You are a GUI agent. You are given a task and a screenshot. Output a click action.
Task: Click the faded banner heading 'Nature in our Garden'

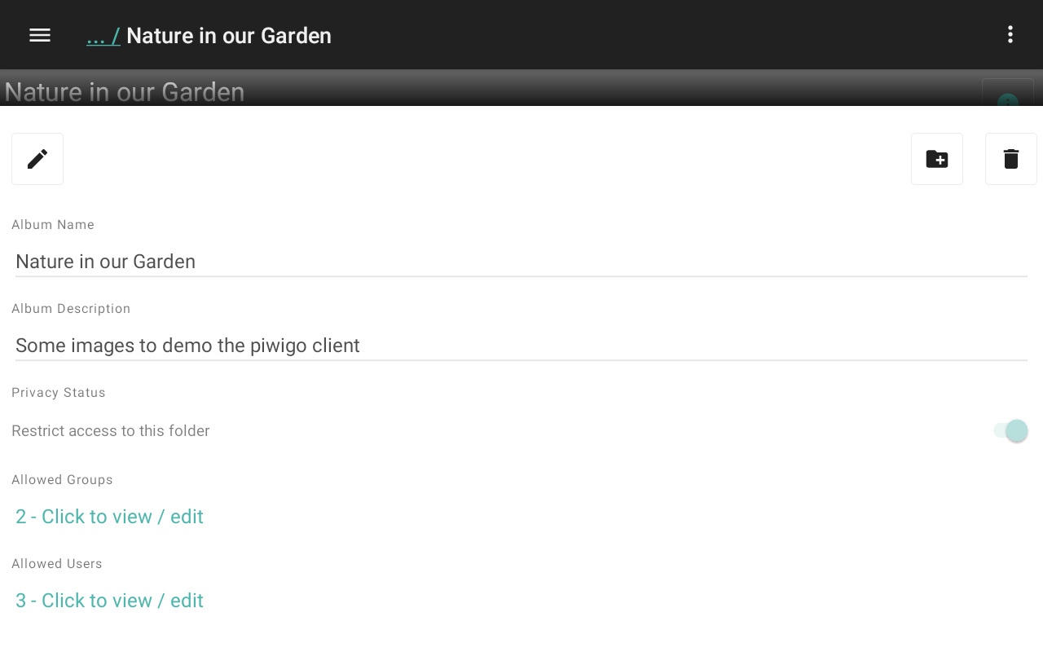click(x=125, y=92)
